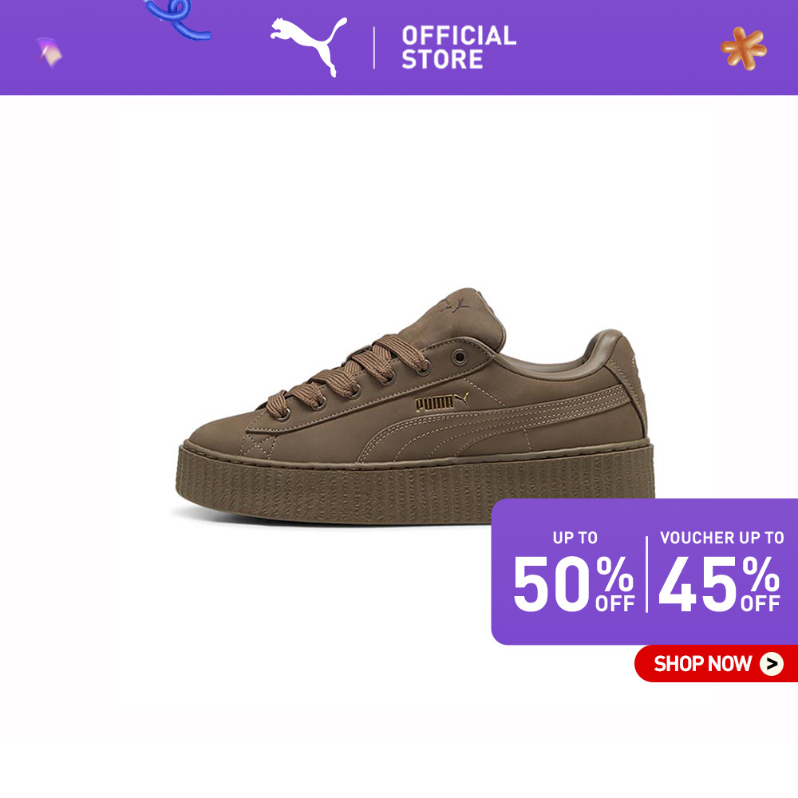Open the SHOP NOW red button
The width and height of the screenshot is (798, 798).
tap(716, 664)
